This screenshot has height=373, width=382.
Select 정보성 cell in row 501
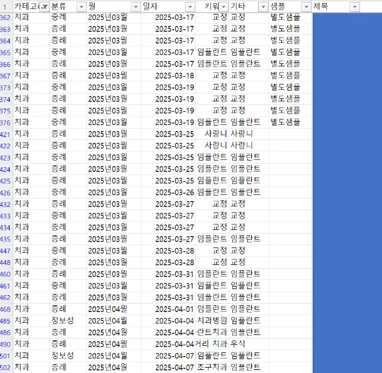[x=68, y=355]
